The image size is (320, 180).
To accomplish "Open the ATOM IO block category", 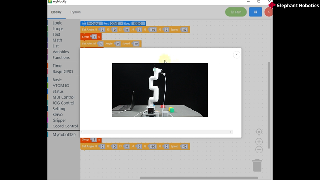I will click(61, 85).
